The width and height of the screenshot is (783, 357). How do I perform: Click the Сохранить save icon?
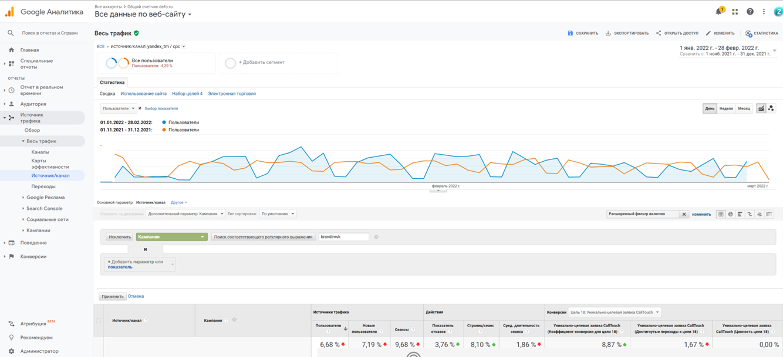(x=570, y=33)
